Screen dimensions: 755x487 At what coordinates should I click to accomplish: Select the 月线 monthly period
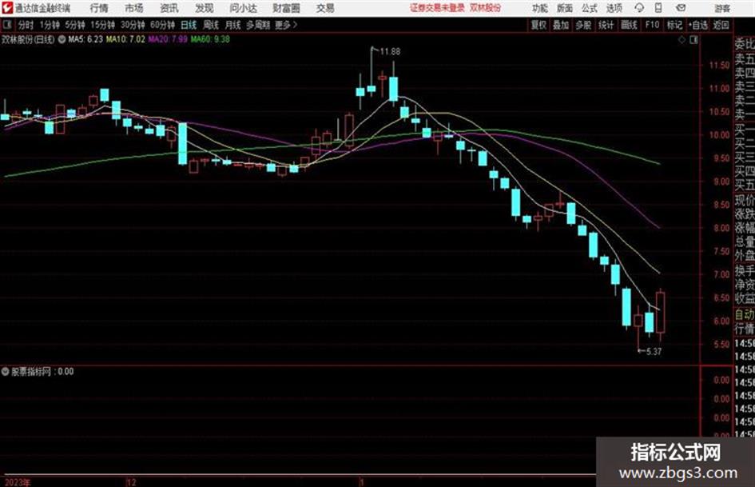tap(233, 25)
